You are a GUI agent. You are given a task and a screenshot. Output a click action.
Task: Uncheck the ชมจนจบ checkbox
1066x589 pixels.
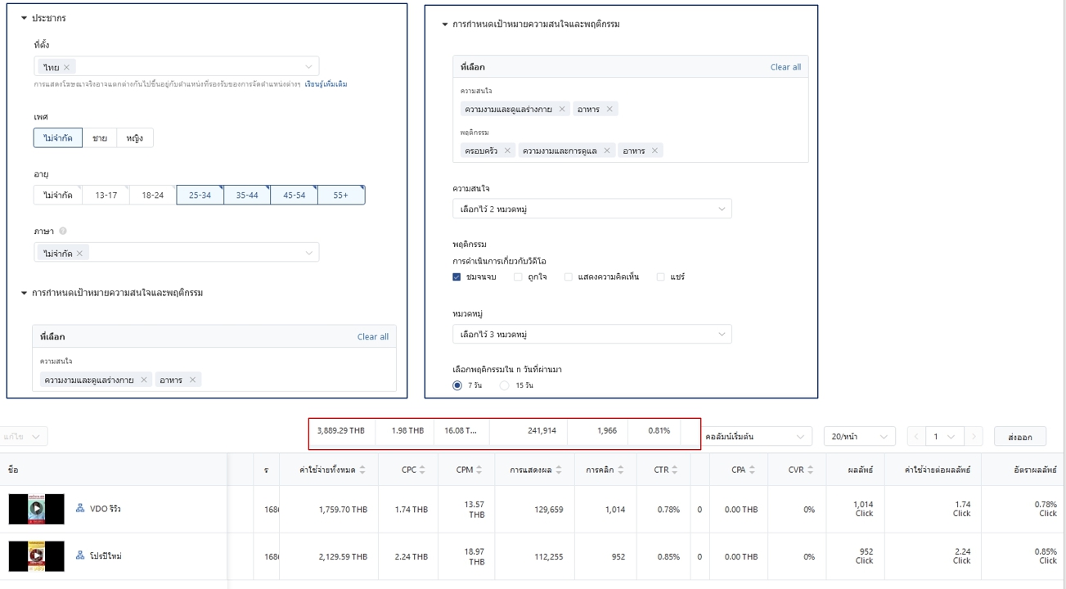[x=457, y=277]
